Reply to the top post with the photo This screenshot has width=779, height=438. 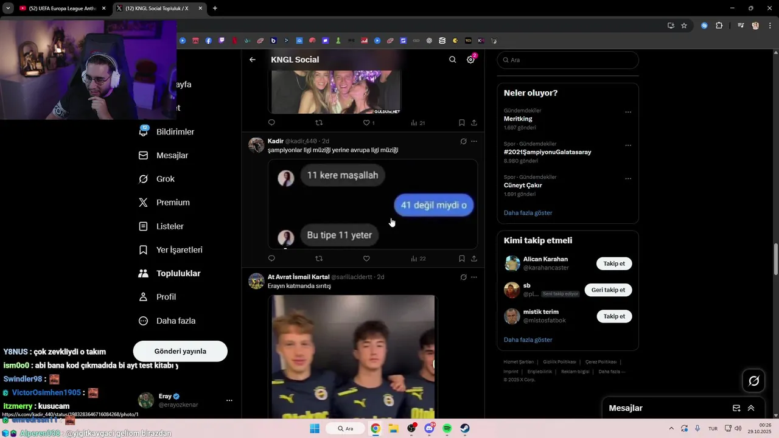(x=271, y=123)
